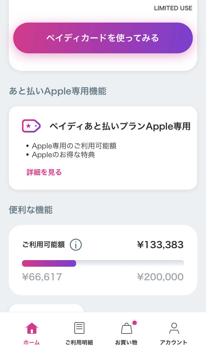The width and height of the screenshot is (206, 350).
Task: Tap the ¥66,617 used amount
Action: pyautogui.click(x=42, y=277)
